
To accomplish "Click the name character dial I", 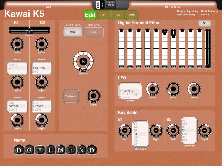I will 71,150.
